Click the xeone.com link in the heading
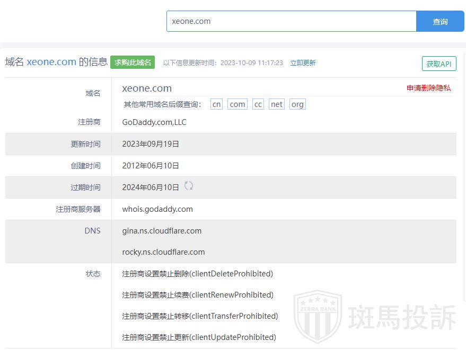 click(x=51, y=62)
